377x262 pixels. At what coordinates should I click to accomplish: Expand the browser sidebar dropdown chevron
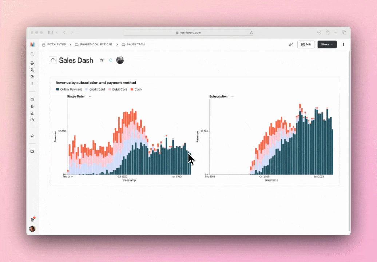[x=57, y=32]
